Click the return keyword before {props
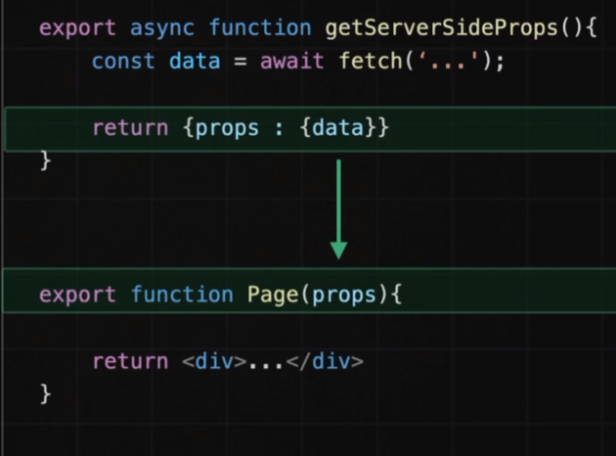The height and width of the screenshot is (456, 616). coord(130,128)
